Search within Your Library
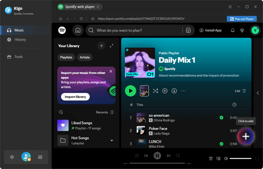This screenshot has width=263, height=169. [x=61, y=112]
